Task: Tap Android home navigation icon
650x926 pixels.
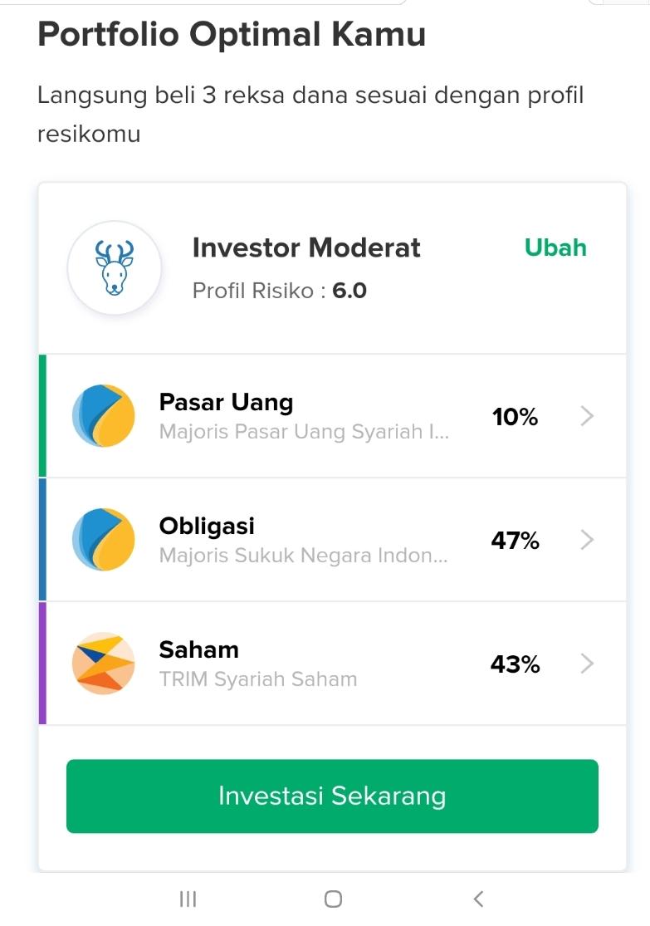Action: coord(333,899)
